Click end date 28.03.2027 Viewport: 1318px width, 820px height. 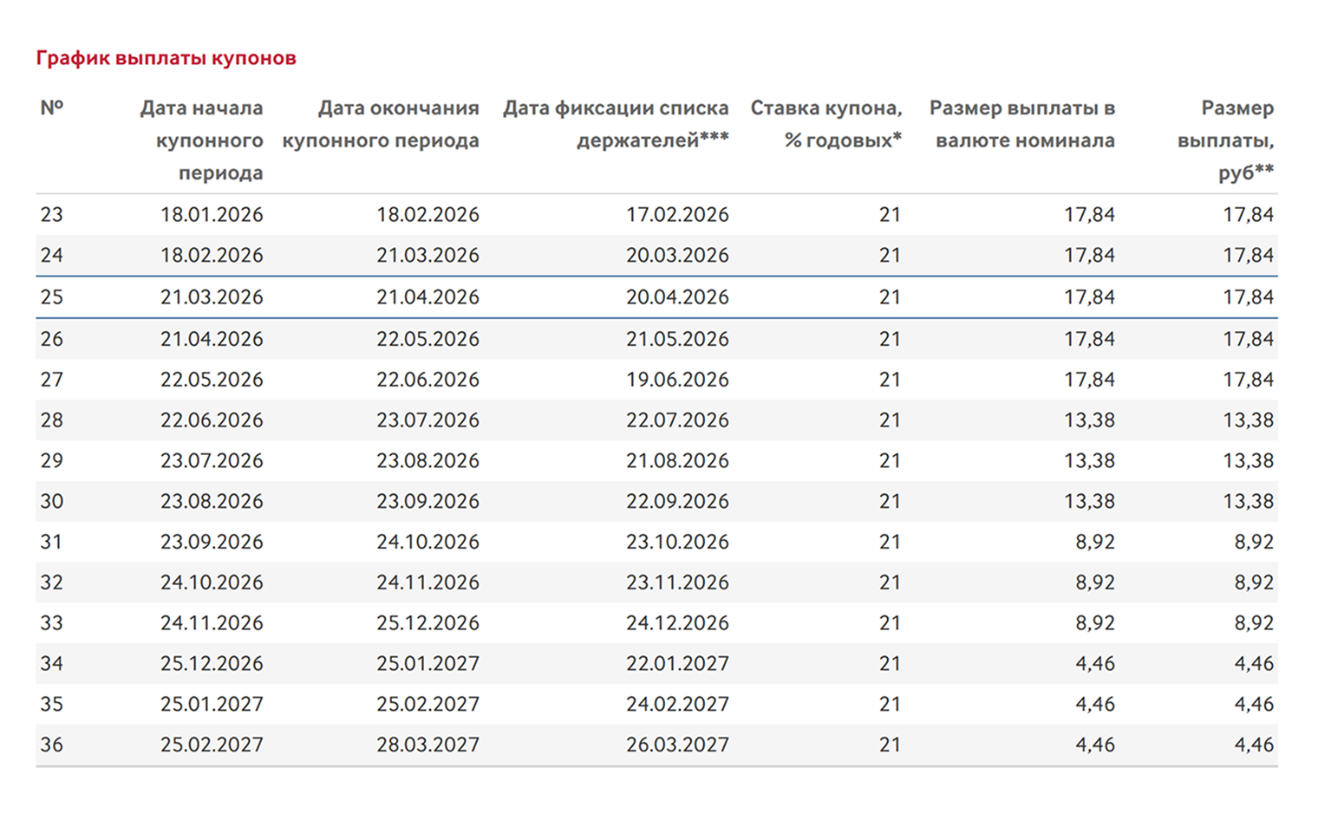click(427, 745)
